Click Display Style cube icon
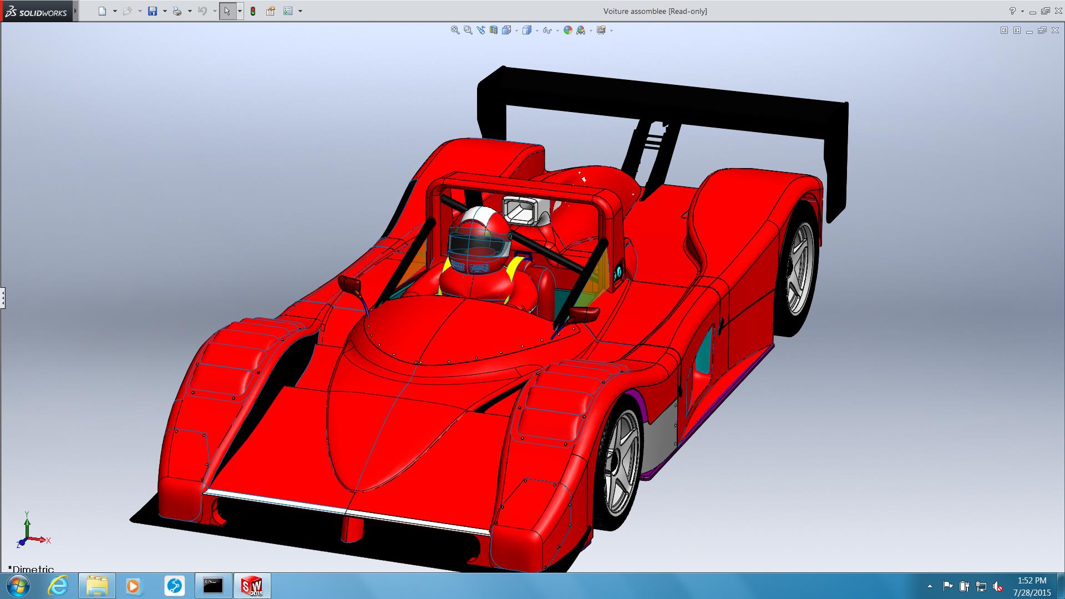Viewport: 1065px width, 599px height. click(526, 31)
